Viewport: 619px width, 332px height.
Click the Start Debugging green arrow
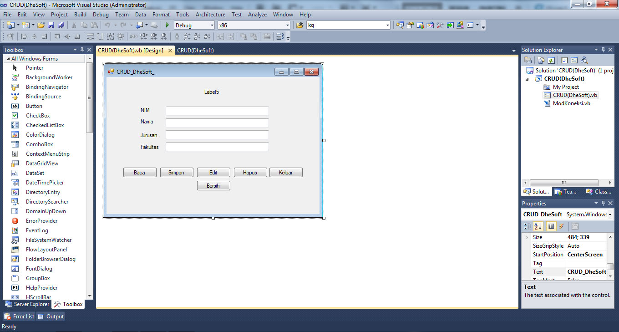(167, 25)
